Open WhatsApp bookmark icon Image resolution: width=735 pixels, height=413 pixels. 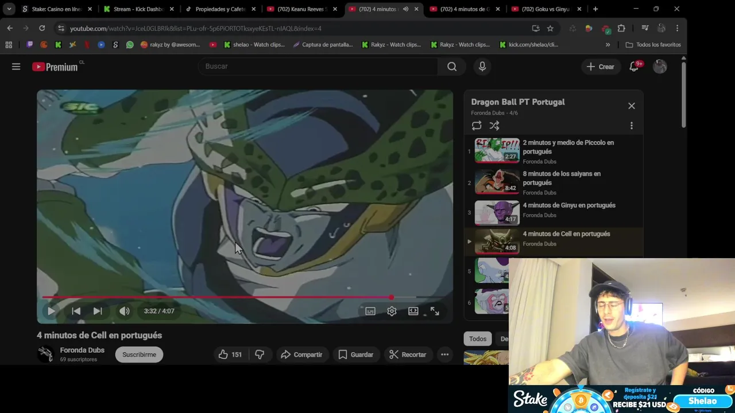[x=130, y=45]
